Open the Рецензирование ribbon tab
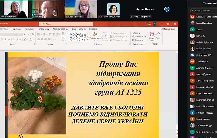 click(61, 29)
